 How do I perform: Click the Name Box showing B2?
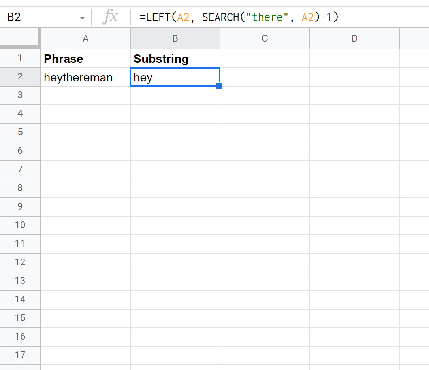tap(40, 17)
